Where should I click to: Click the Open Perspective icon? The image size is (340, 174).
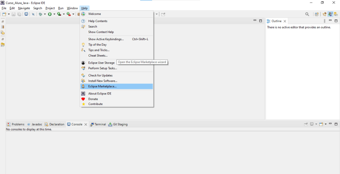coord(317,14)
